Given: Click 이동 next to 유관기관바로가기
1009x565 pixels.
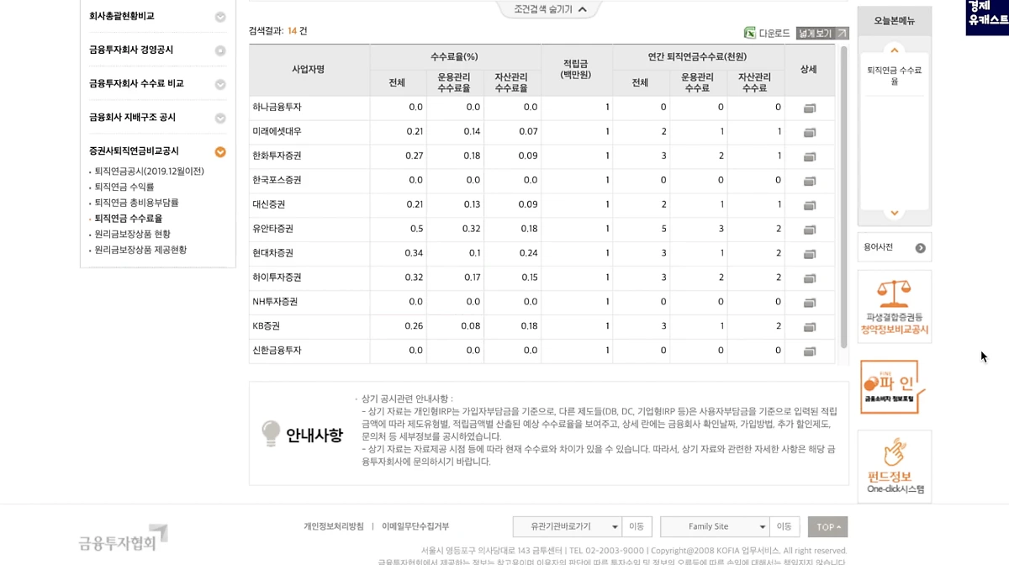Looking at the screenshot, I should pos(636,526).
